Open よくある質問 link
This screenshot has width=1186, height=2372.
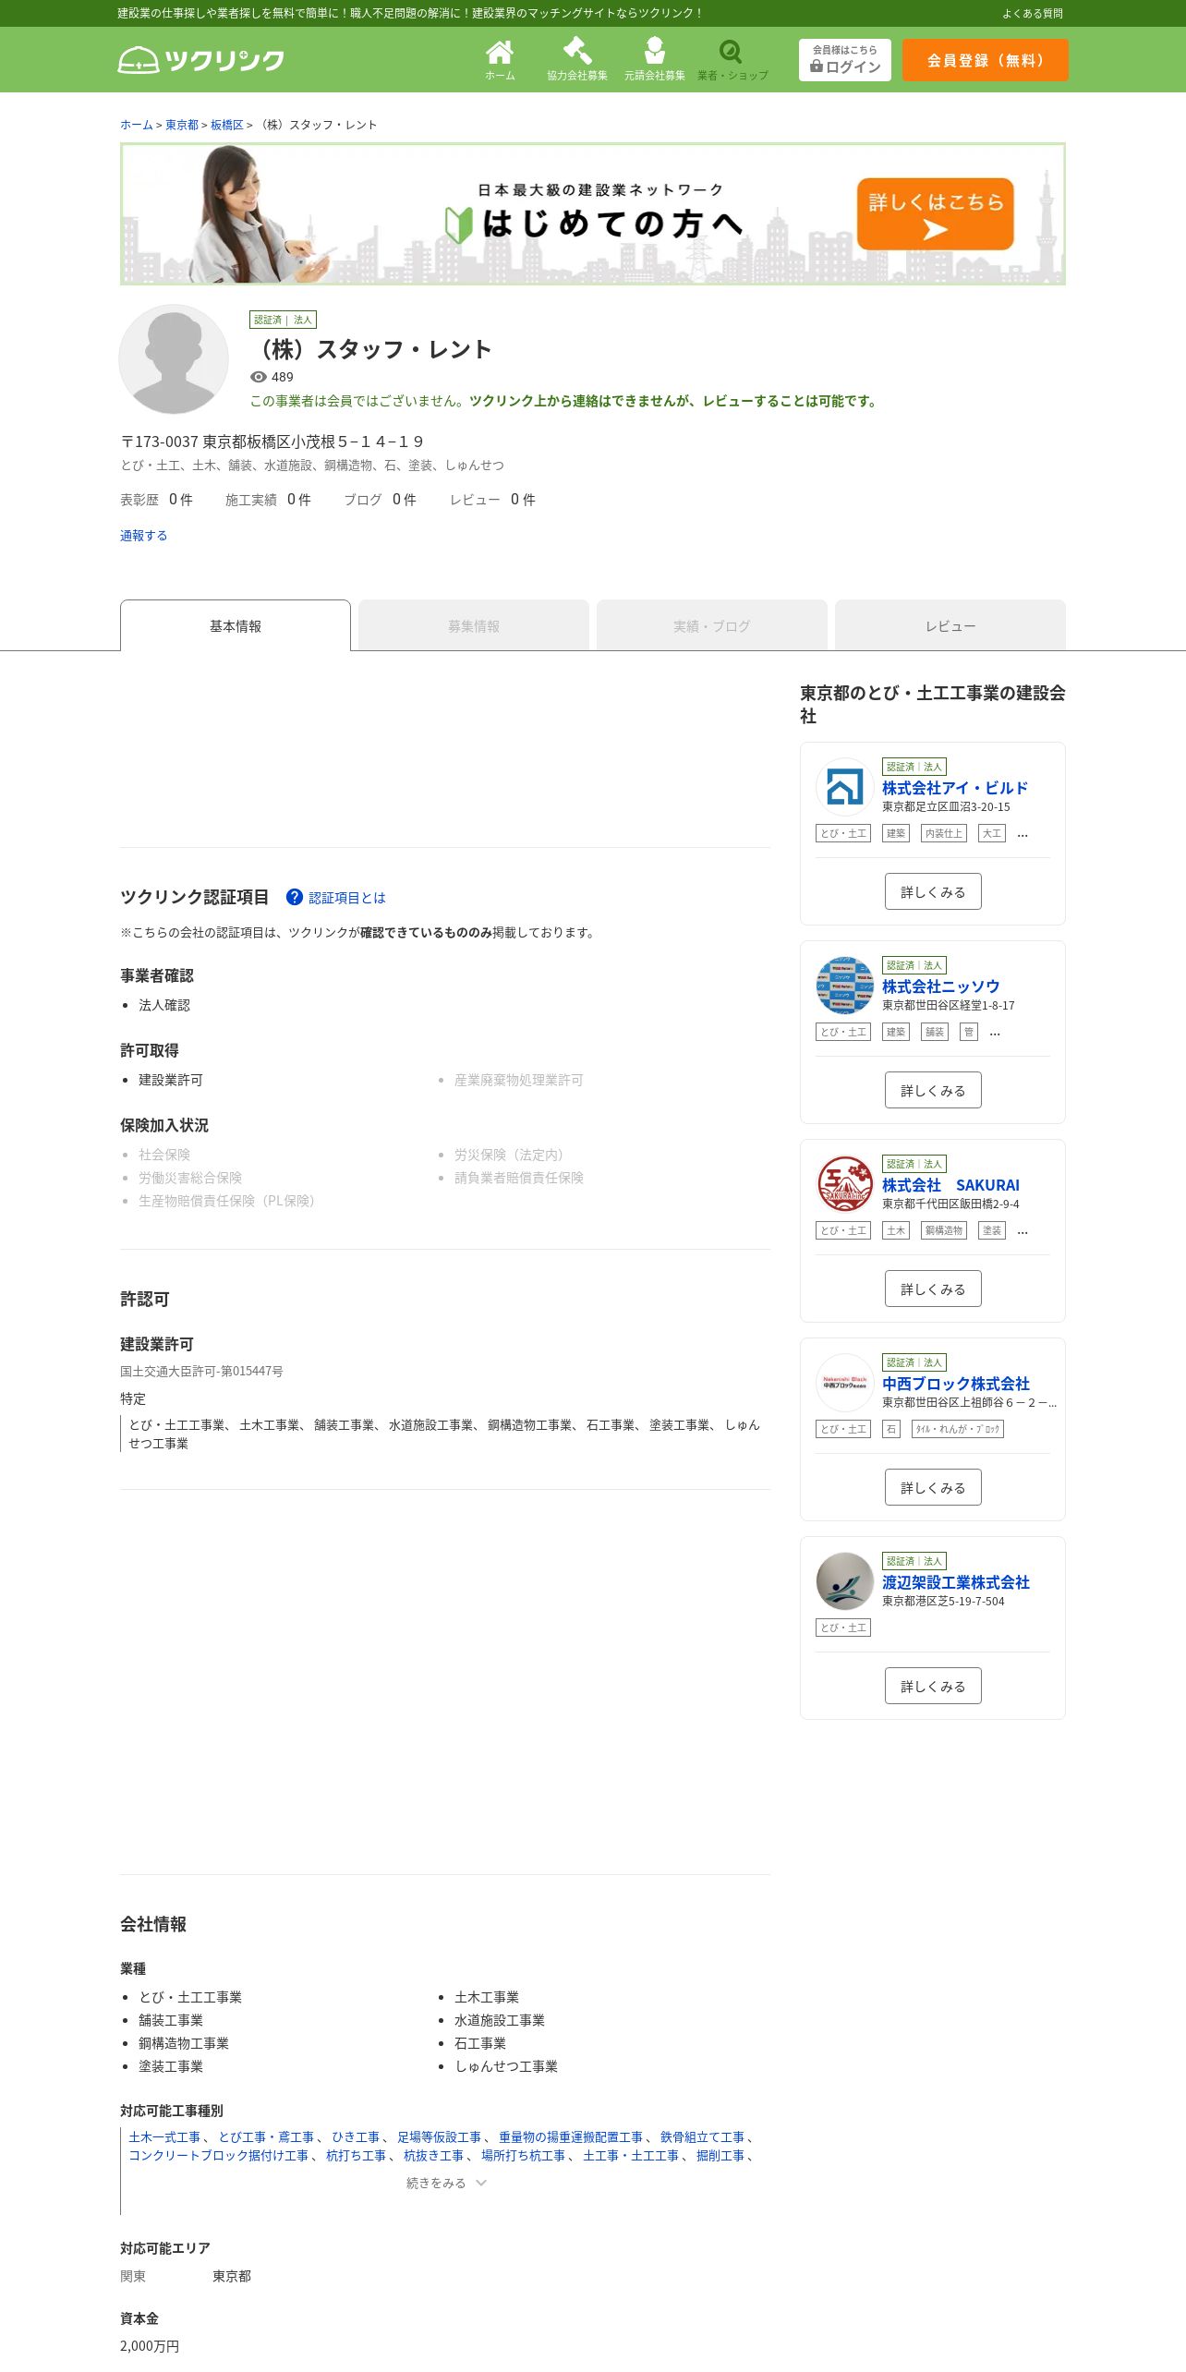(1033, 14)
